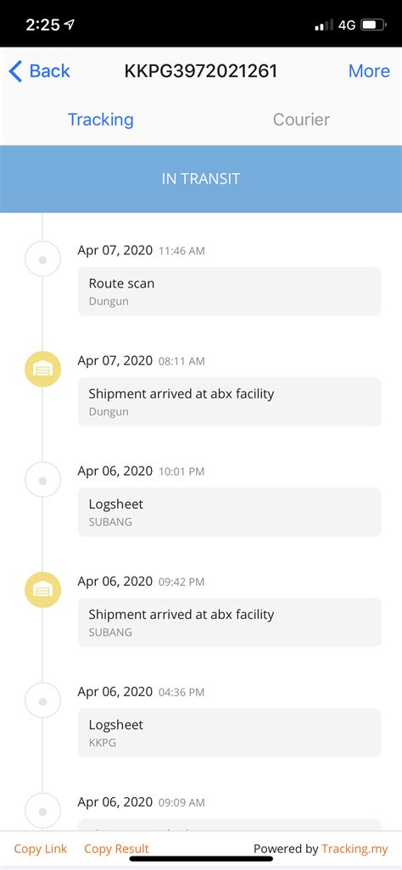The image size is (402, 870).
Task: Tap the warehouse icon for SUBANG arrival
Action: 42,590
